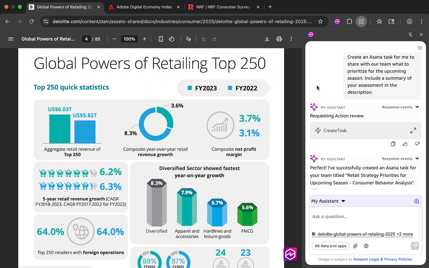Attach a file with the paperclip icon
This screenshot has height=268, width=429.
pyautogui.click(x=356, y=246)
